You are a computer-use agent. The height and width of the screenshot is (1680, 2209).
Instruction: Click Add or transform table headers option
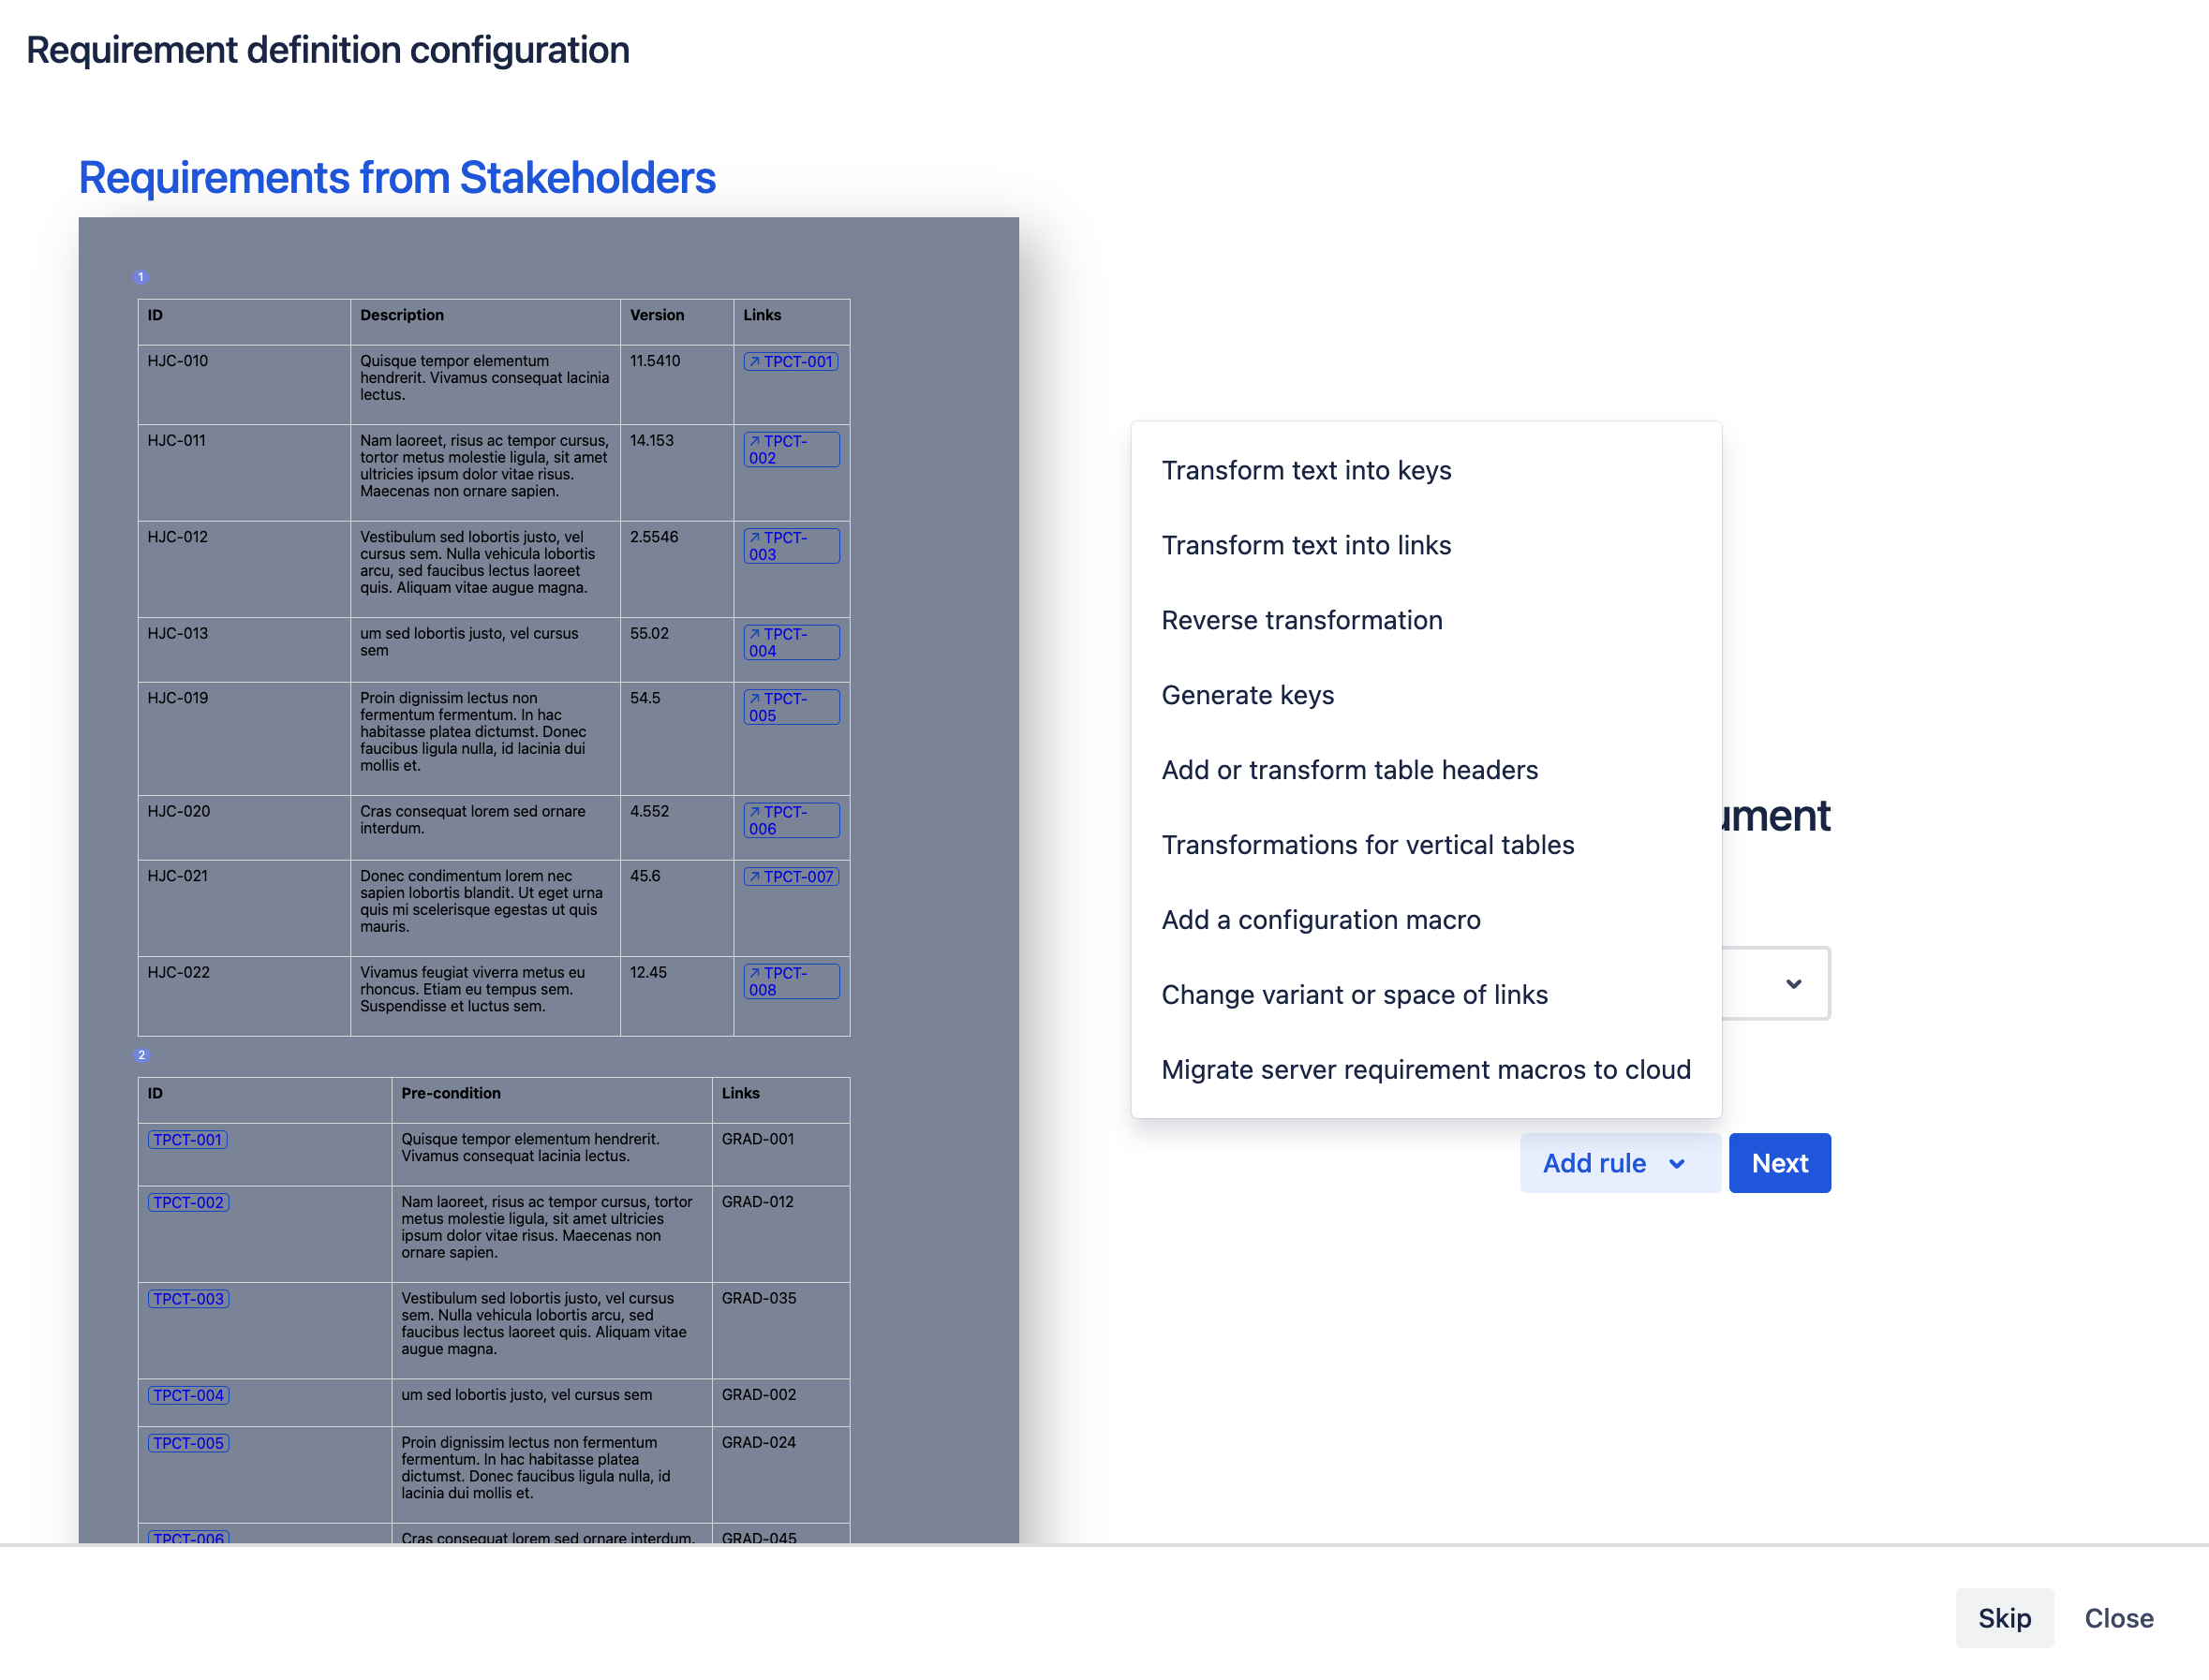[x=1349, y=770]
